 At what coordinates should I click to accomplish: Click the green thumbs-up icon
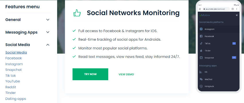[77, 13]
